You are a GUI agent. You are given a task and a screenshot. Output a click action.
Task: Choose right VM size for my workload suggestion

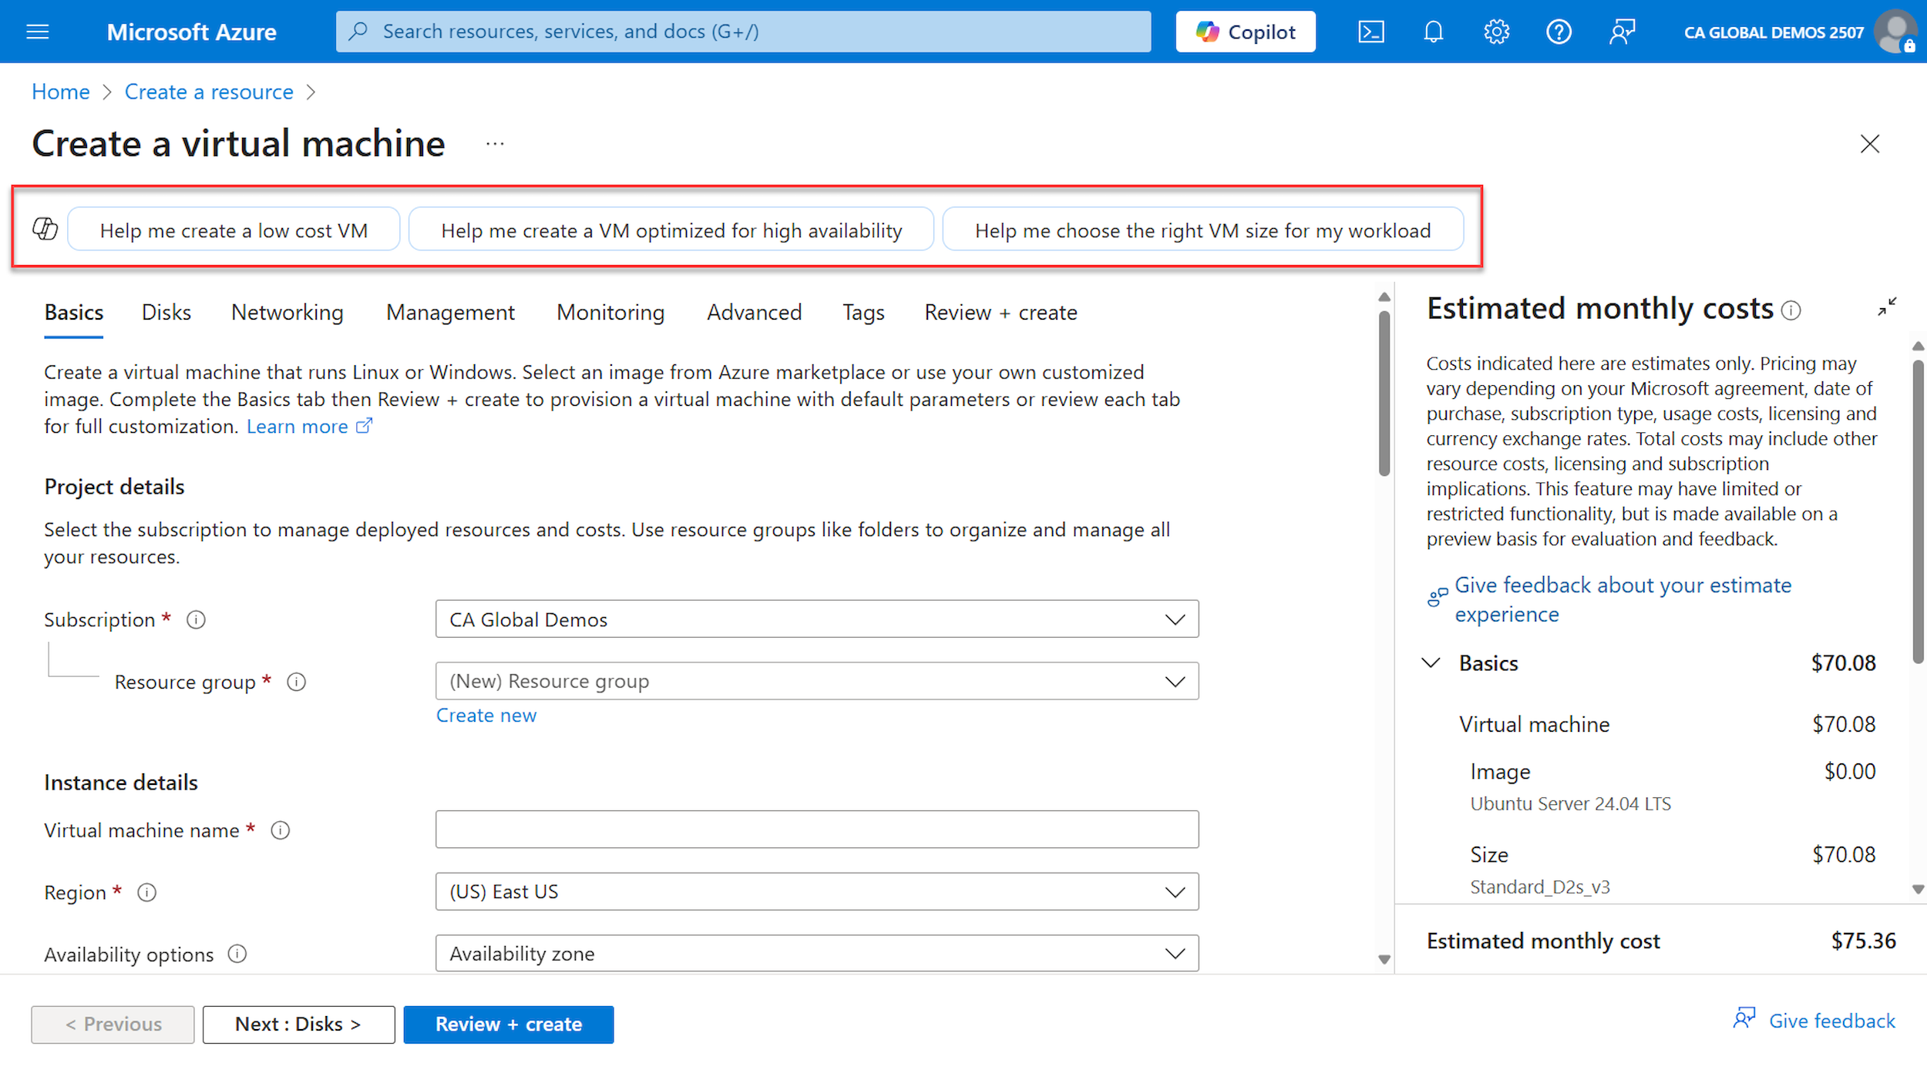[1202, 230]
